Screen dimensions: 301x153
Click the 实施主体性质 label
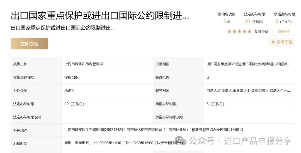tap(24, 77)
